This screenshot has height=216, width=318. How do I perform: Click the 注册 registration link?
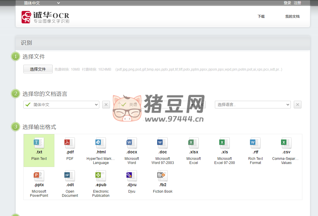pos(297,3)
